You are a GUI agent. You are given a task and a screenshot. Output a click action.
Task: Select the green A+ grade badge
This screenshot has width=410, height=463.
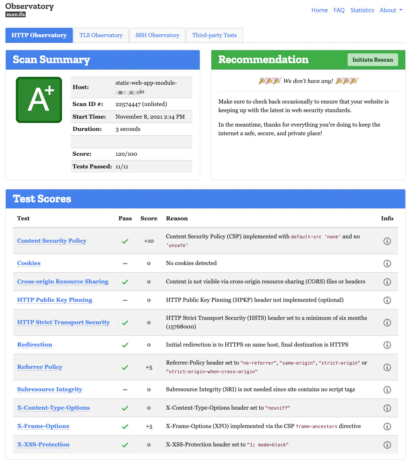pos(39,100)
